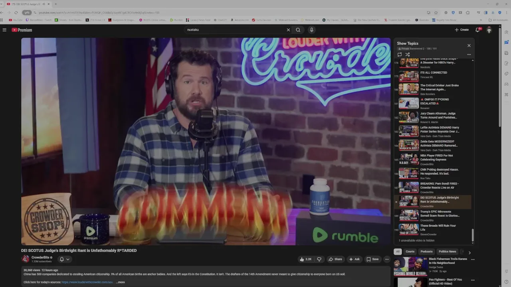The height and width of the screenshot is (287, 511).
Task: Open more actions under the video
Action: [386, 259]
